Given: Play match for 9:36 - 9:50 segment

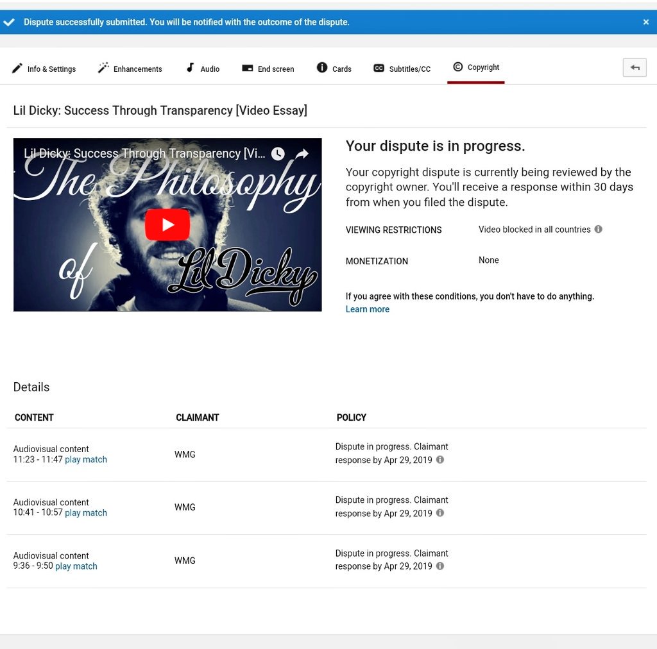Looking at the screenshot, I should [x=76, y=566].
